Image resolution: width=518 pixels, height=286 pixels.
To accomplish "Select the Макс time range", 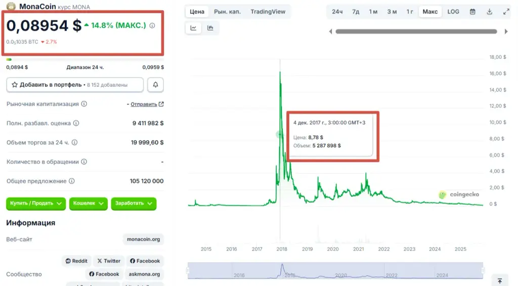I will (430, 12).
